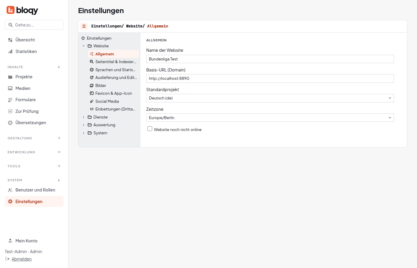Click the bloqy logo icon
The height and width of the screenshot is (268, 417).
pos(10,10)
